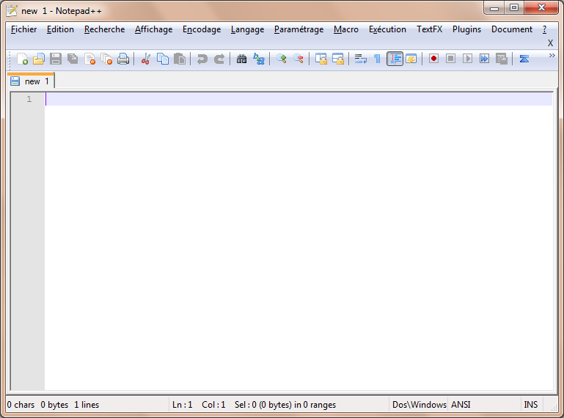Open Find with the binoculars icon
Viewport: 564px width, 418px height.
pyautogui.click(x=242, y=59)
